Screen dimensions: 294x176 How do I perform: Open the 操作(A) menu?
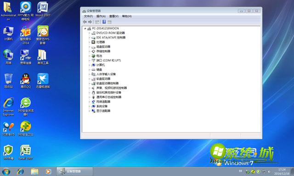(x=101, y=16)
